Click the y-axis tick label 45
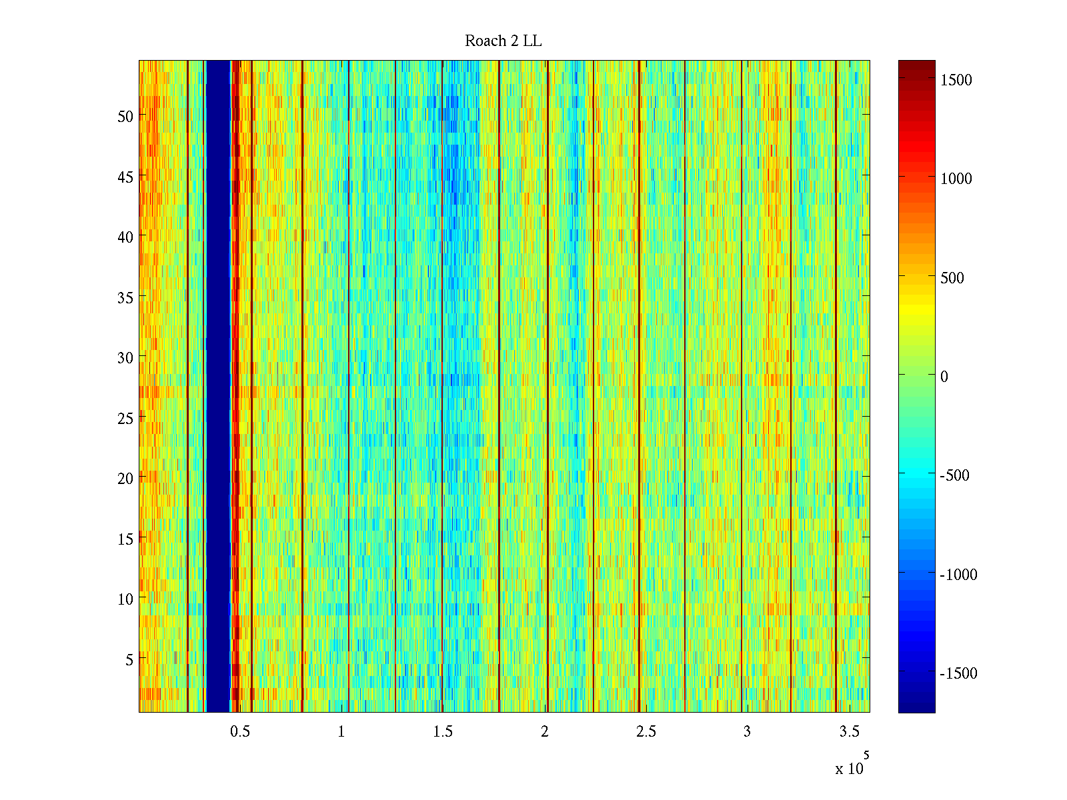 [125, 177]
